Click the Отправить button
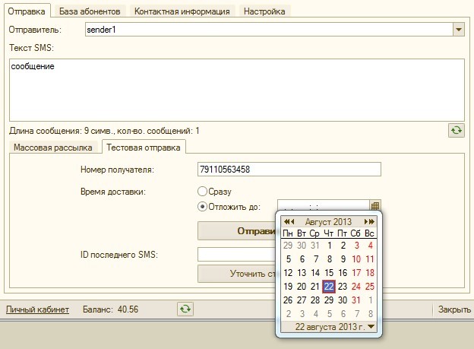Image resolution: width=474 pixels, height=349 pixels. [x=237, y=231]
